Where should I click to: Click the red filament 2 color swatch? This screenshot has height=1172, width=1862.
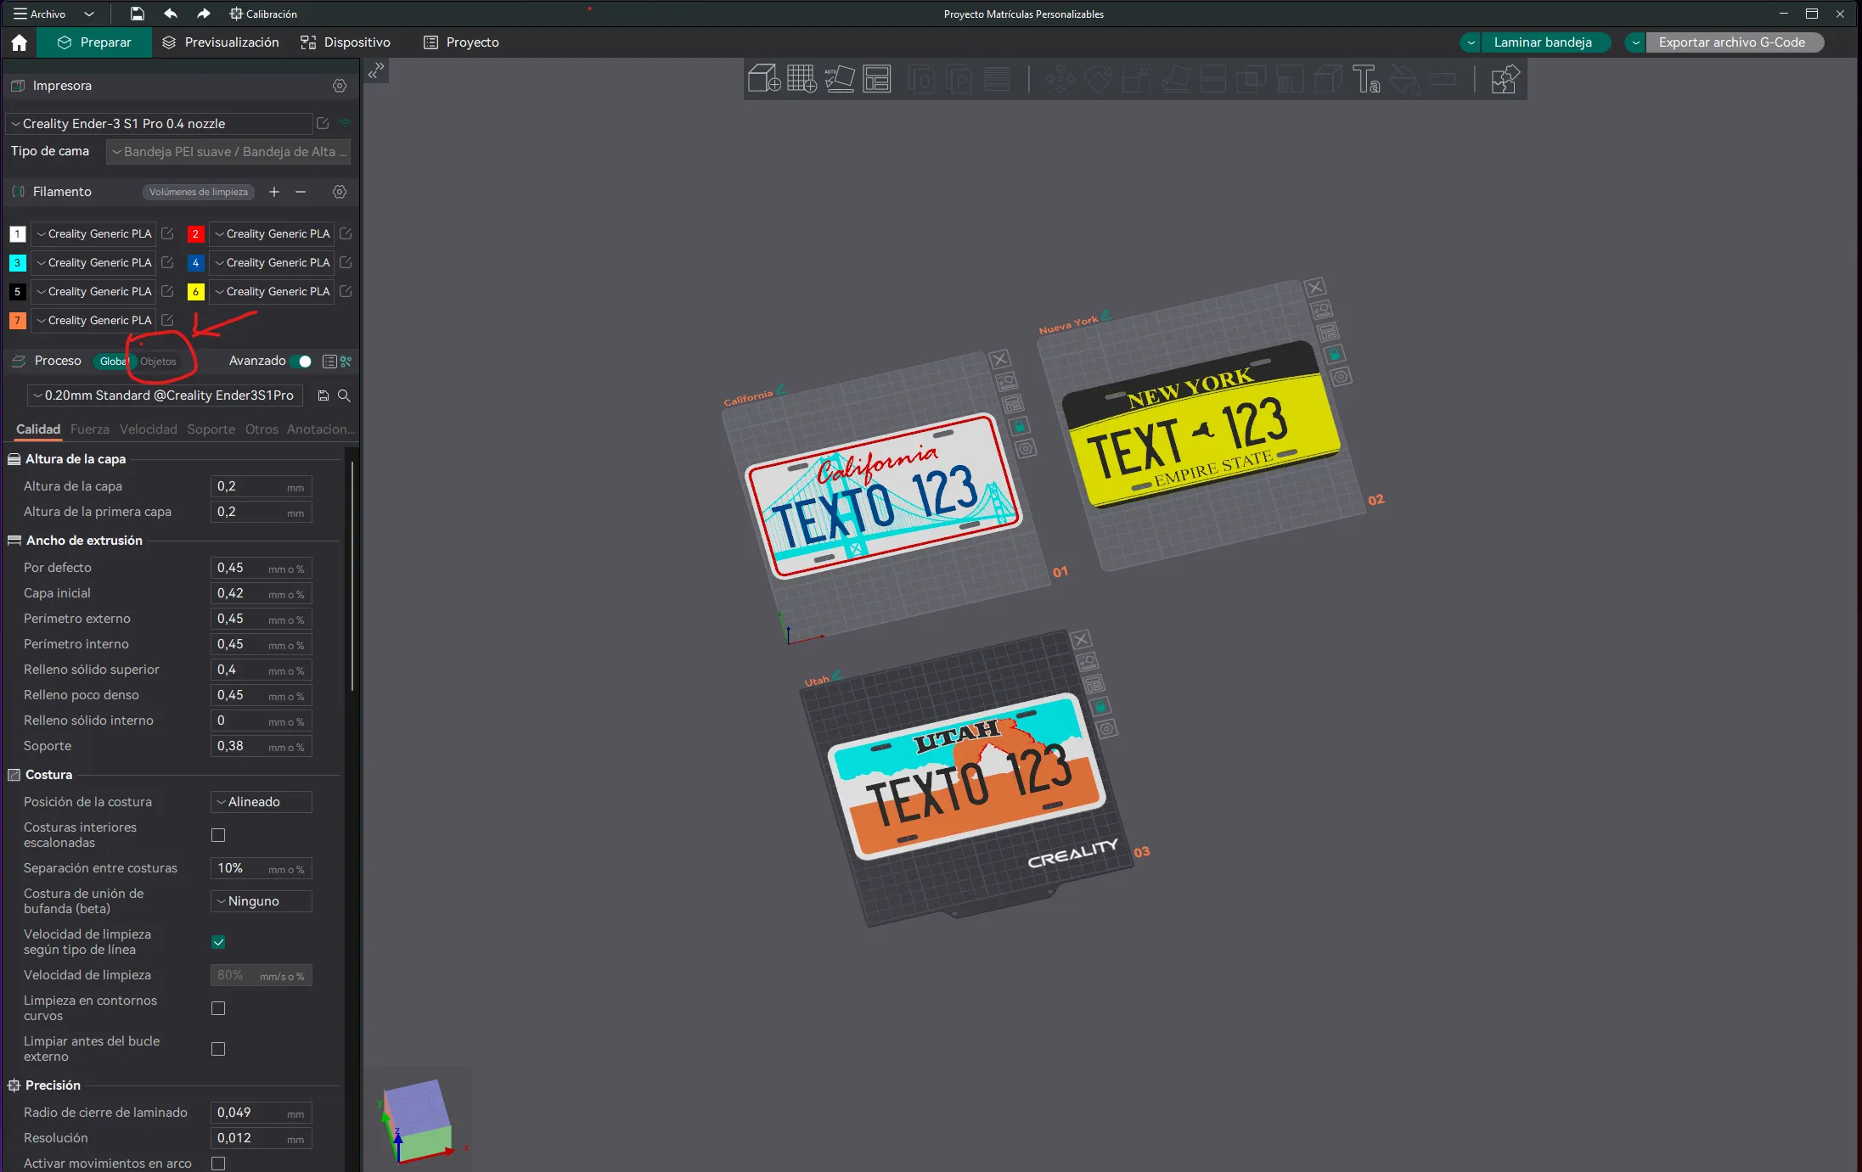pyautogui.click(x=195, y=233)
